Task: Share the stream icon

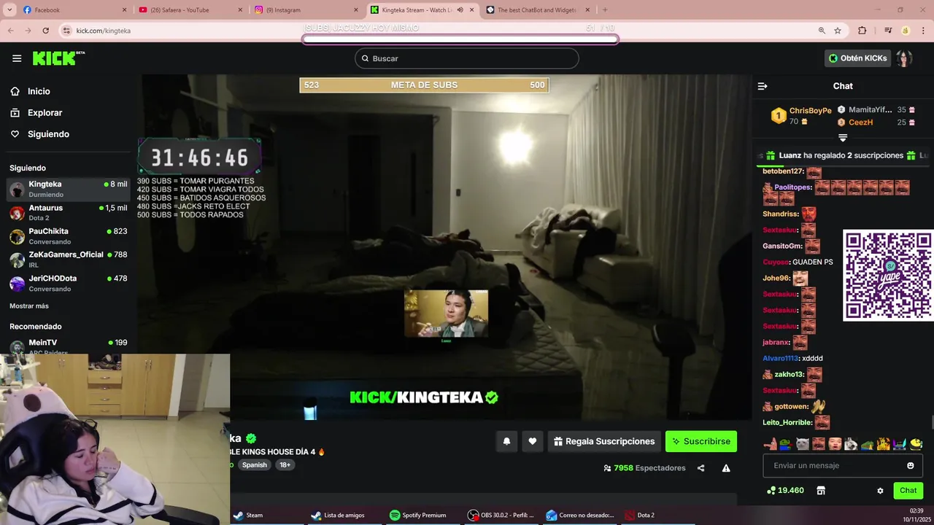Action: [700, 468]
